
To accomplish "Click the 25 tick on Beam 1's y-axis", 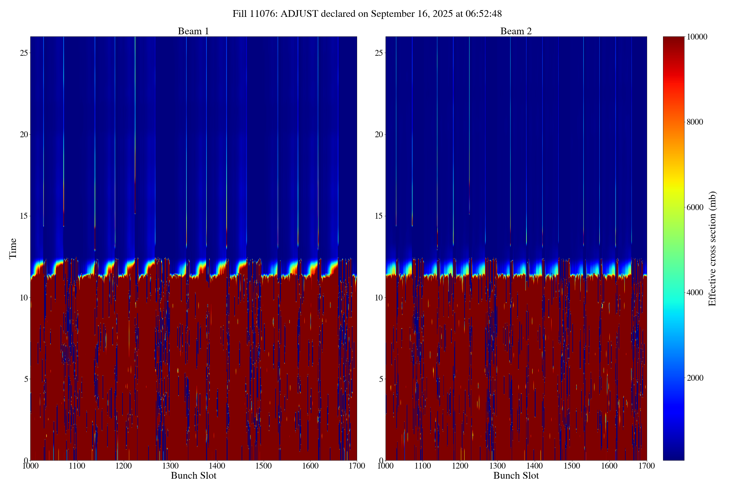I will (24, 53).
